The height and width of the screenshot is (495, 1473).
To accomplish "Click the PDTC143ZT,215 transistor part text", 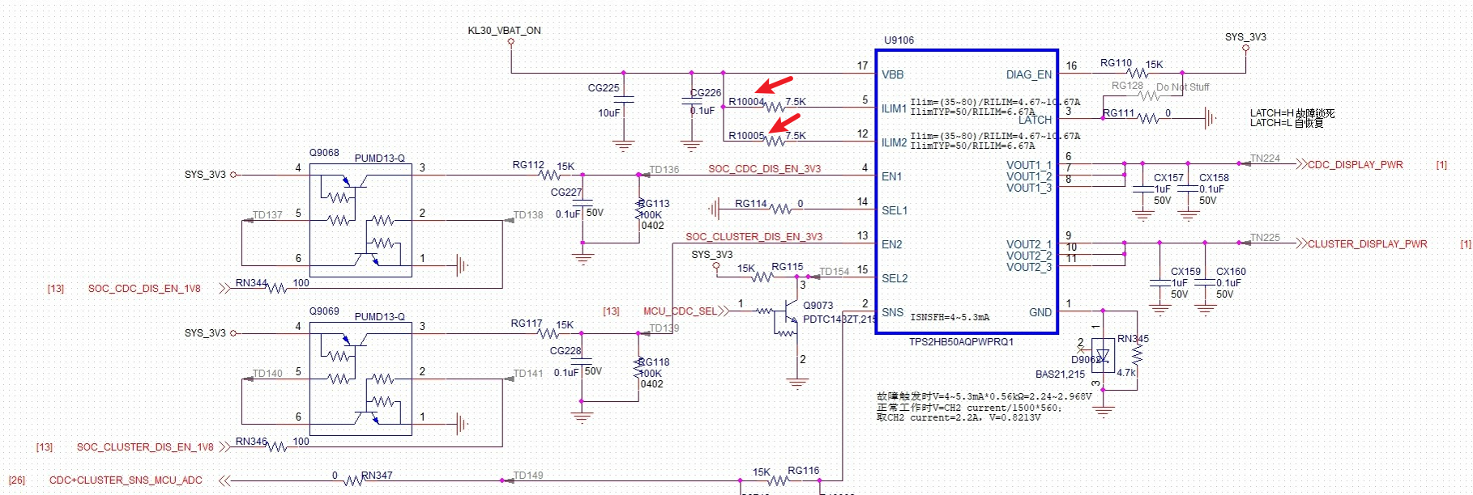I will 839,319.
